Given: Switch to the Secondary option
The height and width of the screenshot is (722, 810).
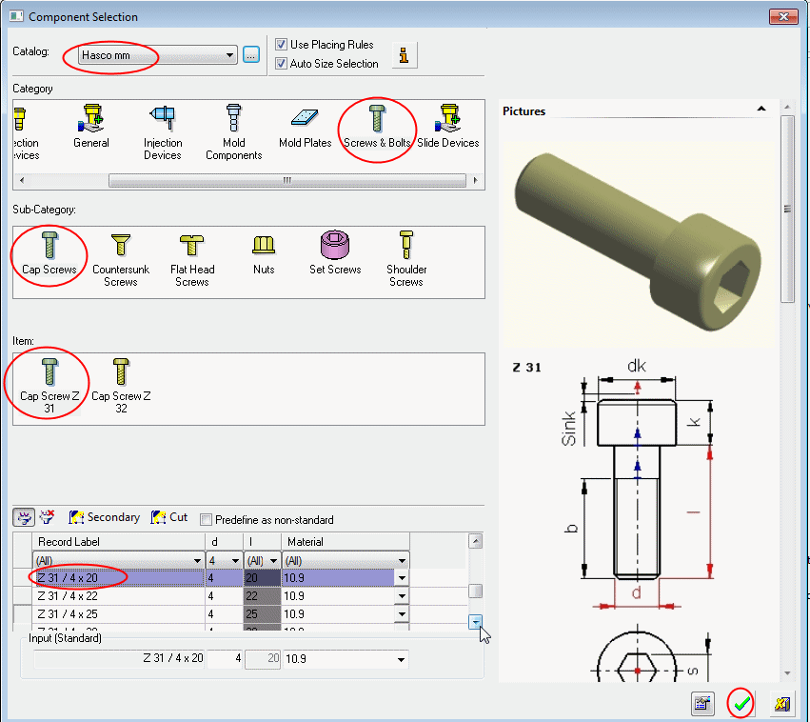Looking at the screenshot, I should tap(105, 518).
